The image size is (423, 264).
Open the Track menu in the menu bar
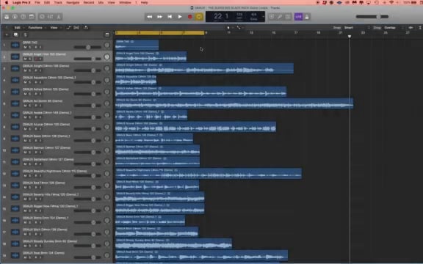pos(58,2)
